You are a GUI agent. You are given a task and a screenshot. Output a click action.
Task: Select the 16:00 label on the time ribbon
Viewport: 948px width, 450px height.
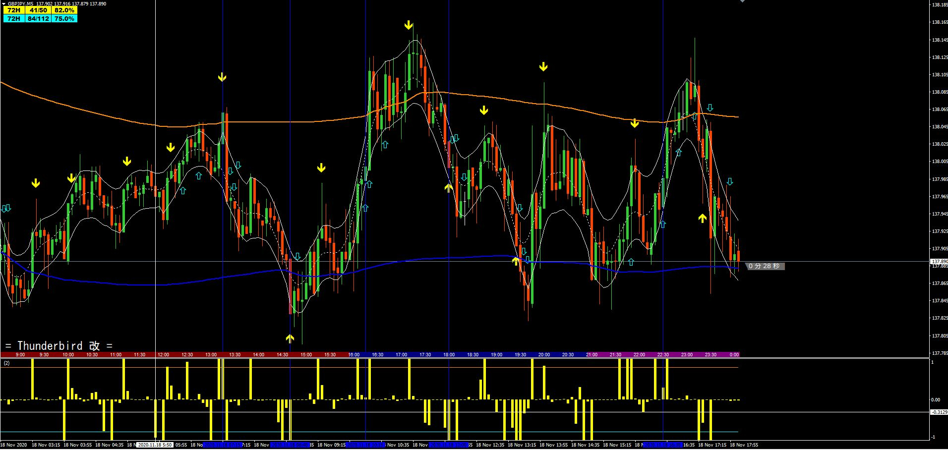click(x=353, y=354)
